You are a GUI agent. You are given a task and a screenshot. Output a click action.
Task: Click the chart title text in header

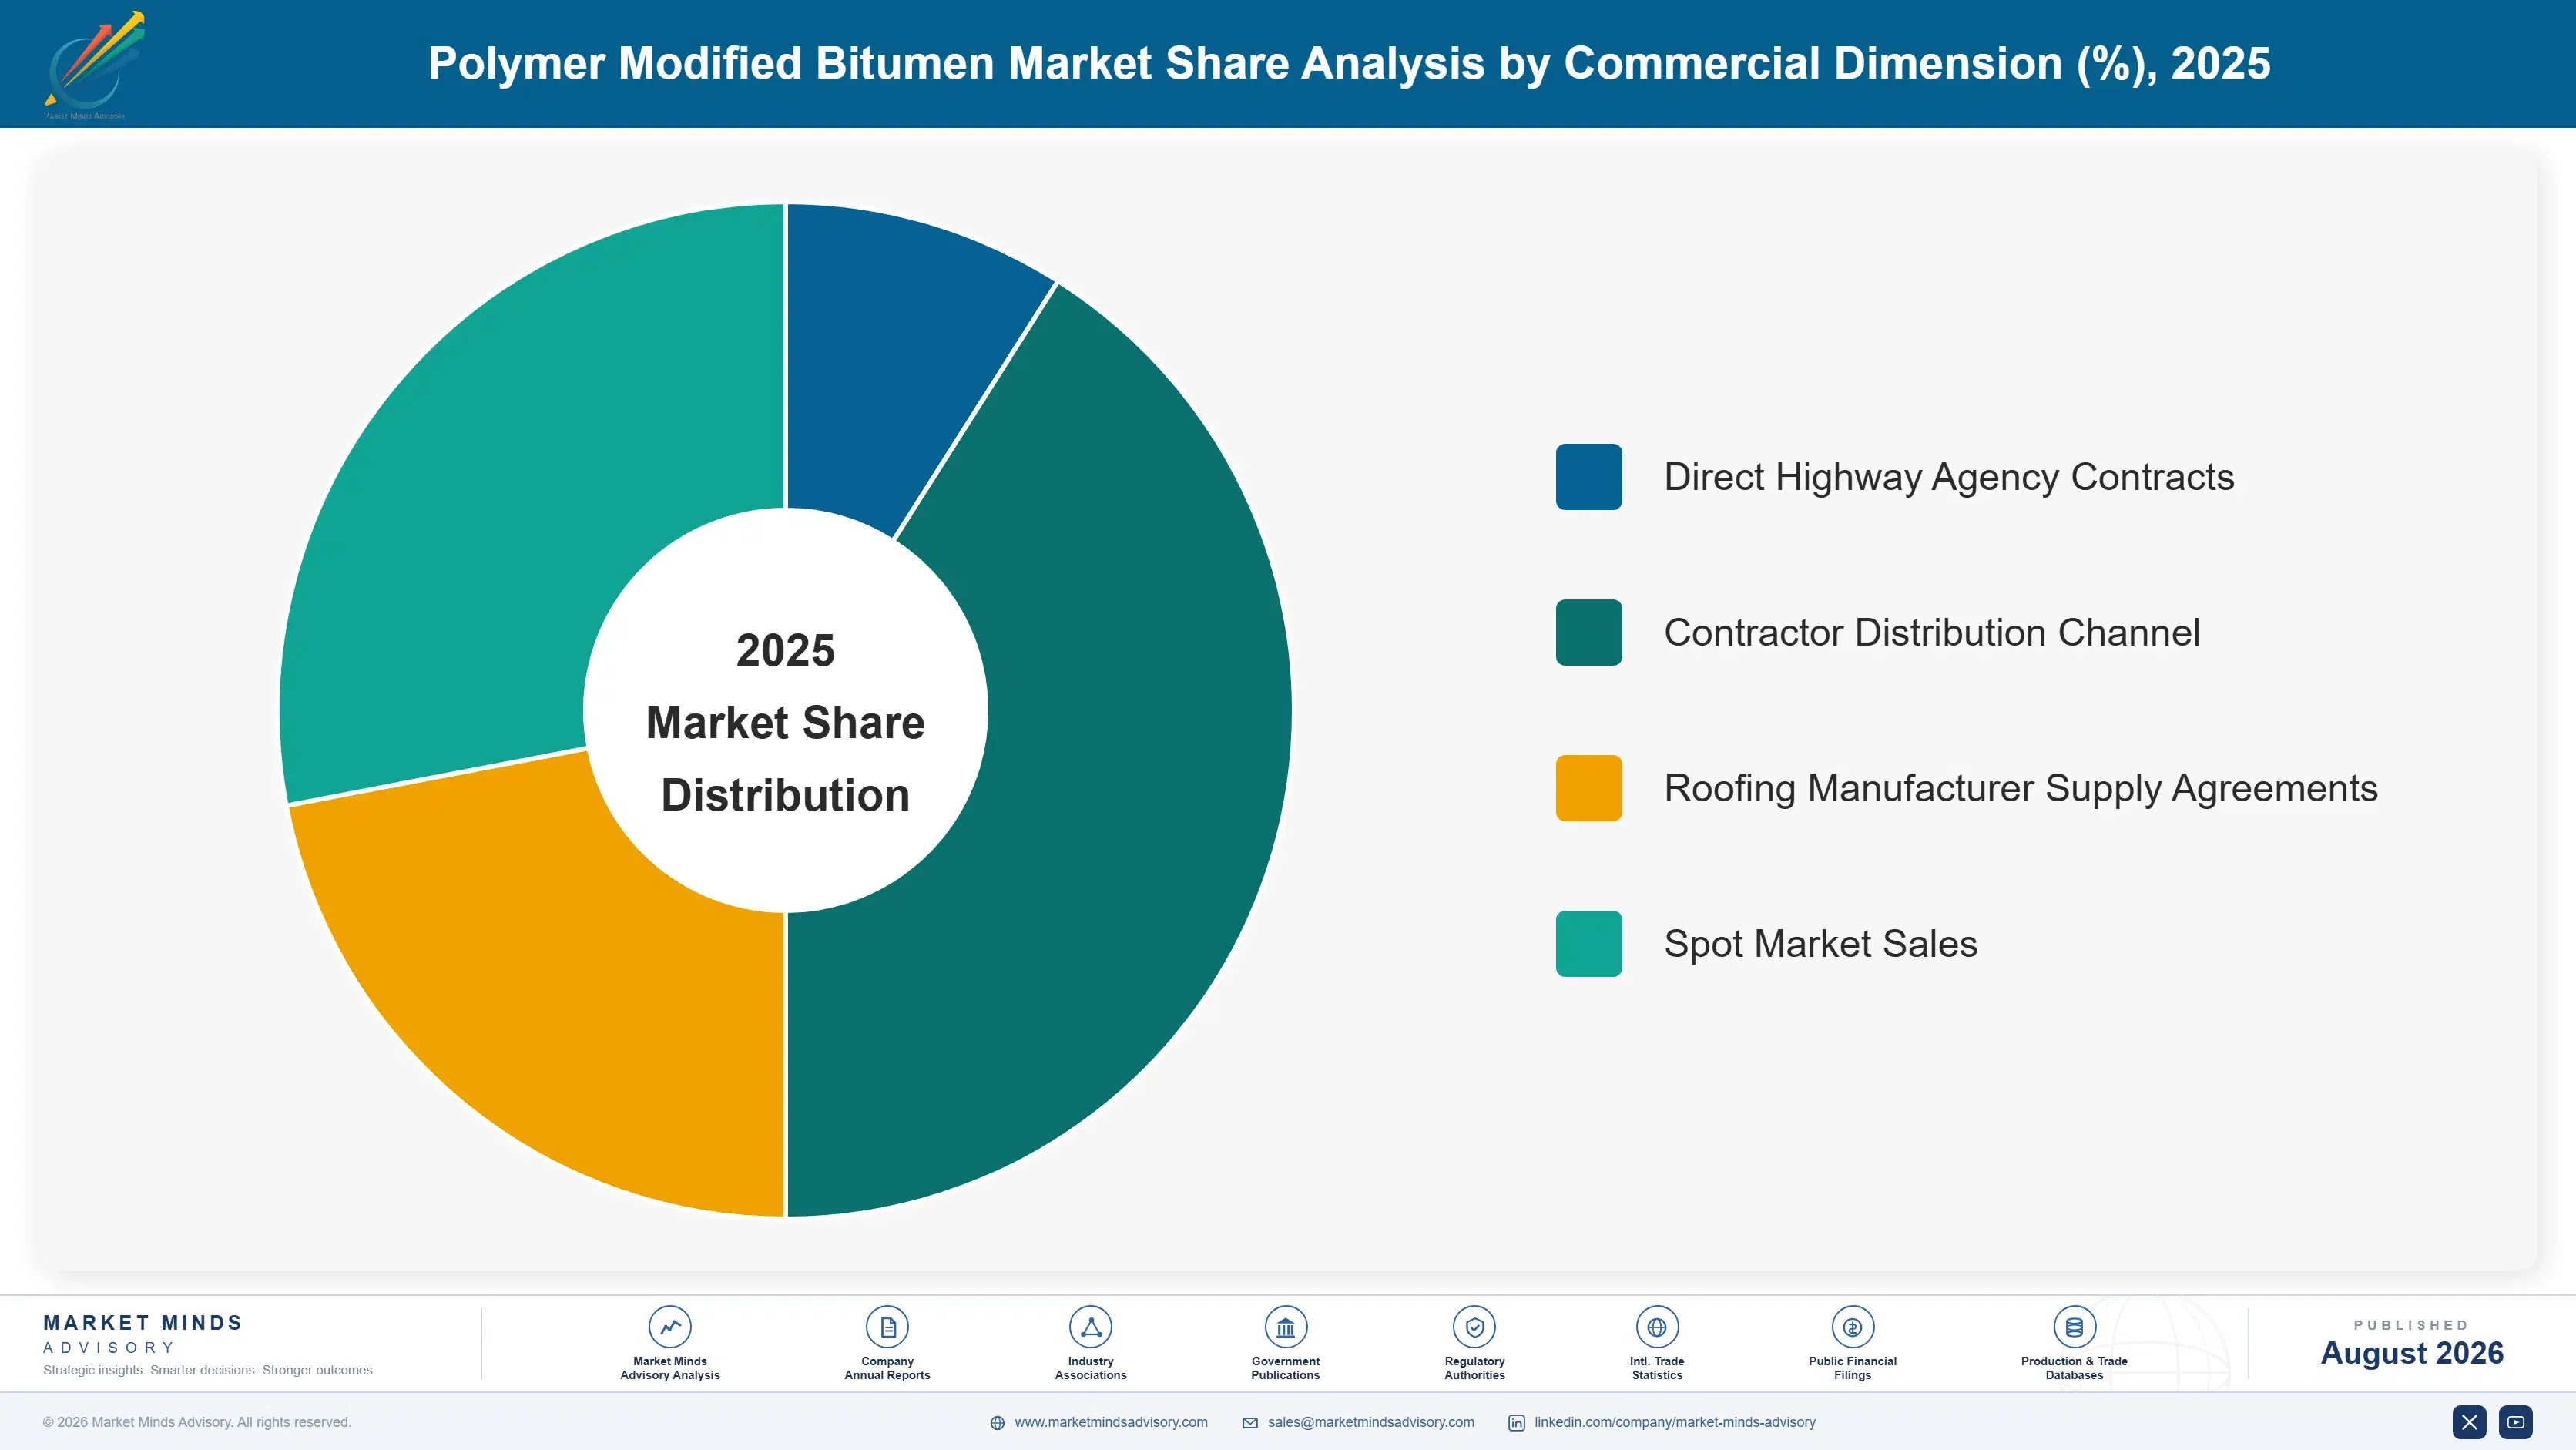[1349, 63]
